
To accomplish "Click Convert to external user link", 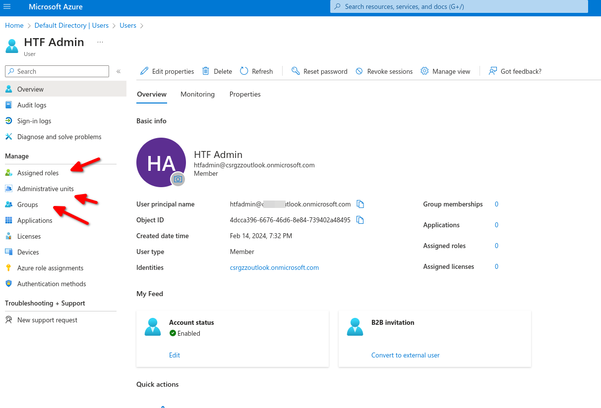I will [405, 355].
